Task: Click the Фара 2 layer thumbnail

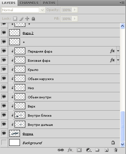Action: coord(15,33)
